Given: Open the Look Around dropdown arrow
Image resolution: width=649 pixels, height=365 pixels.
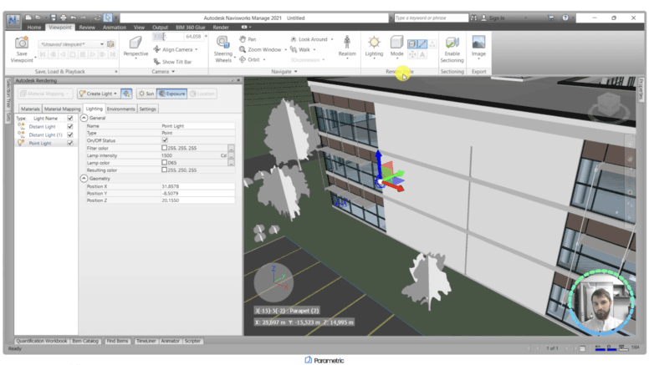Looking at the screenshot, I should point(332,40).
